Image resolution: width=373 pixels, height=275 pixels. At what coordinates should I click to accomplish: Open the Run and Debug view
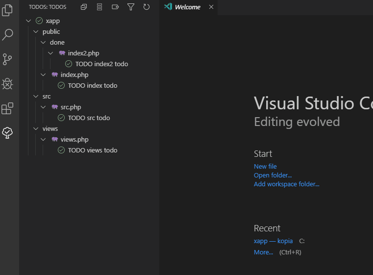pyautogui.click(x=7, y=84)
